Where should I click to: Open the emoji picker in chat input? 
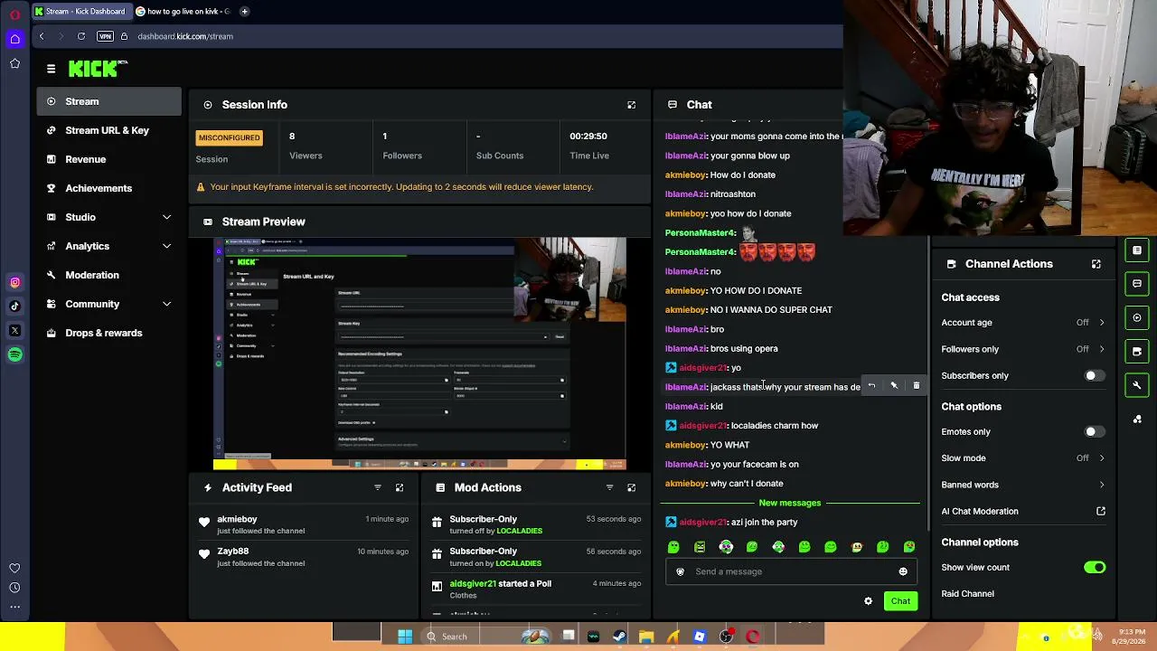pyautogui.click(x=903, y=571)
